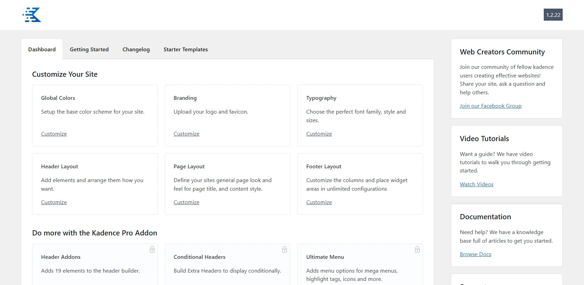Click text 'Upload your logo and favicon.'
The width and height of the screenshot is (584, 285).
pos(211,112)
